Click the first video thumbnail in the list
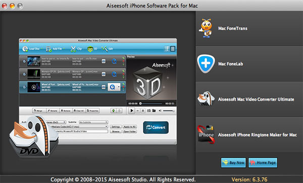This screenshot has width=303, height=183. click(x=34, y=61)
